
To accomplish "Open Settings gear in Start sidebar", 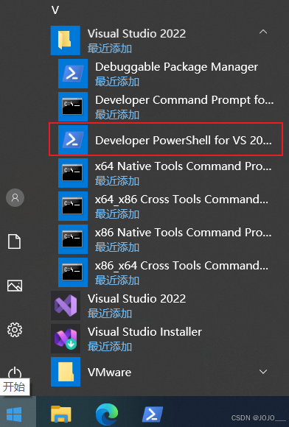I will click(15, 330).
